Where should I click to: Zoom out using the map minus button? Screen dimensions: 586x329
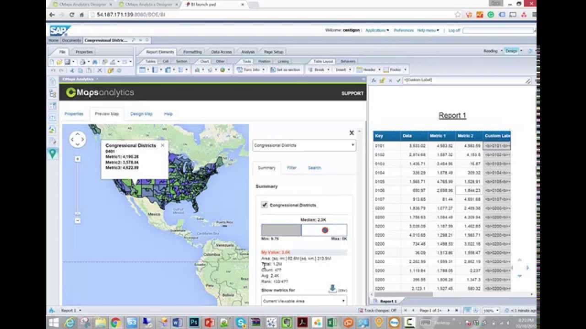tap(77, 220)
